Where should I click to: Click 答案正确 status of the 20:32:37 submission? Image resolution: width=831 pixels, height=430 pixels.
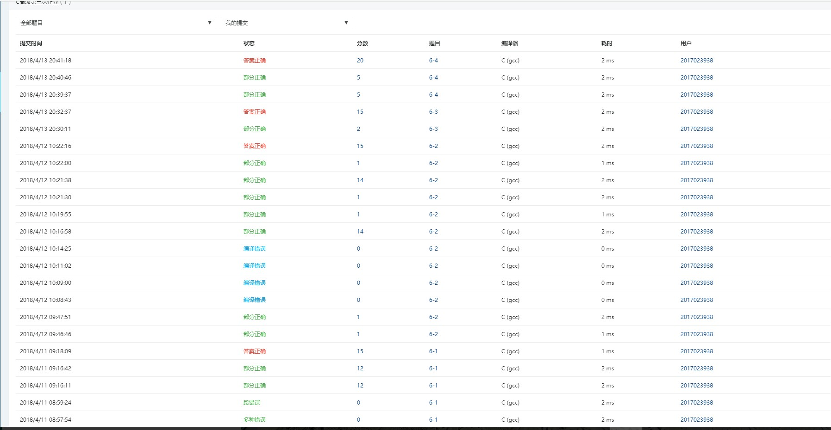(x=255, y=112)
